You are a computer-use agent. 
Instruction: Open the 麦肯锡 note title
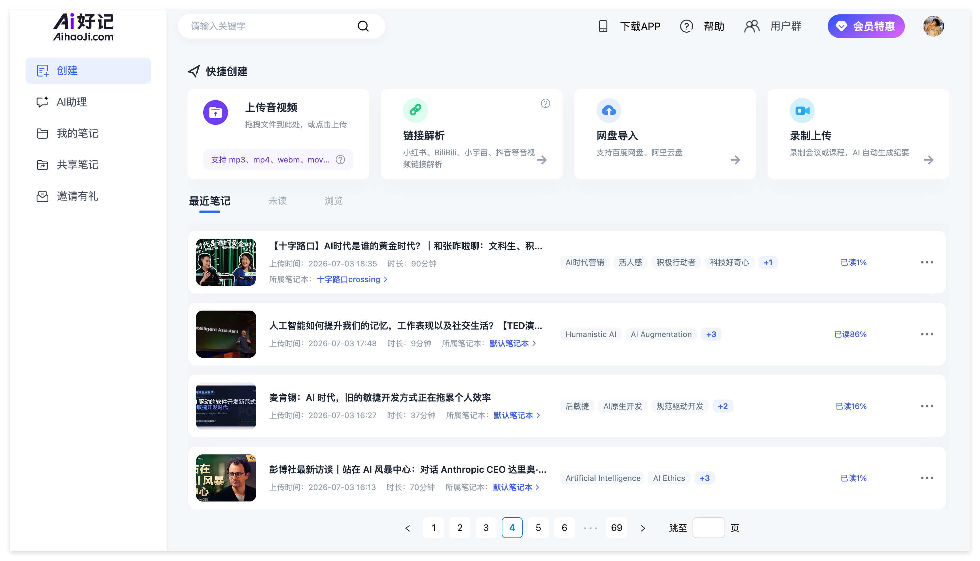(380, 398)
